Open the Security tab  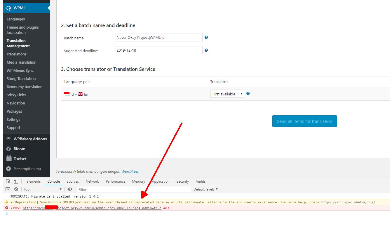tap(182, 181)
